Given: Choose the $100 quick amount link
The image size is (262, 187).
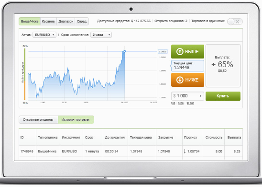Looking at the screenshot, I should pos(181,104).
